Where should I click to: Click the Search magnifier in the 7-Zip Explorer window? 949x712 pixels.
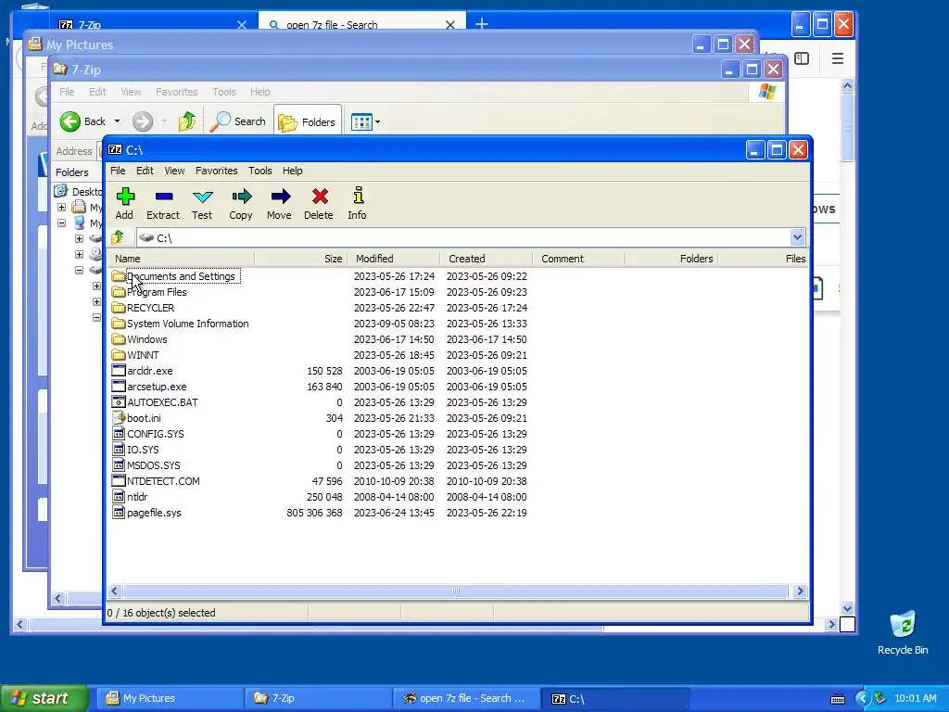point(220,121)
